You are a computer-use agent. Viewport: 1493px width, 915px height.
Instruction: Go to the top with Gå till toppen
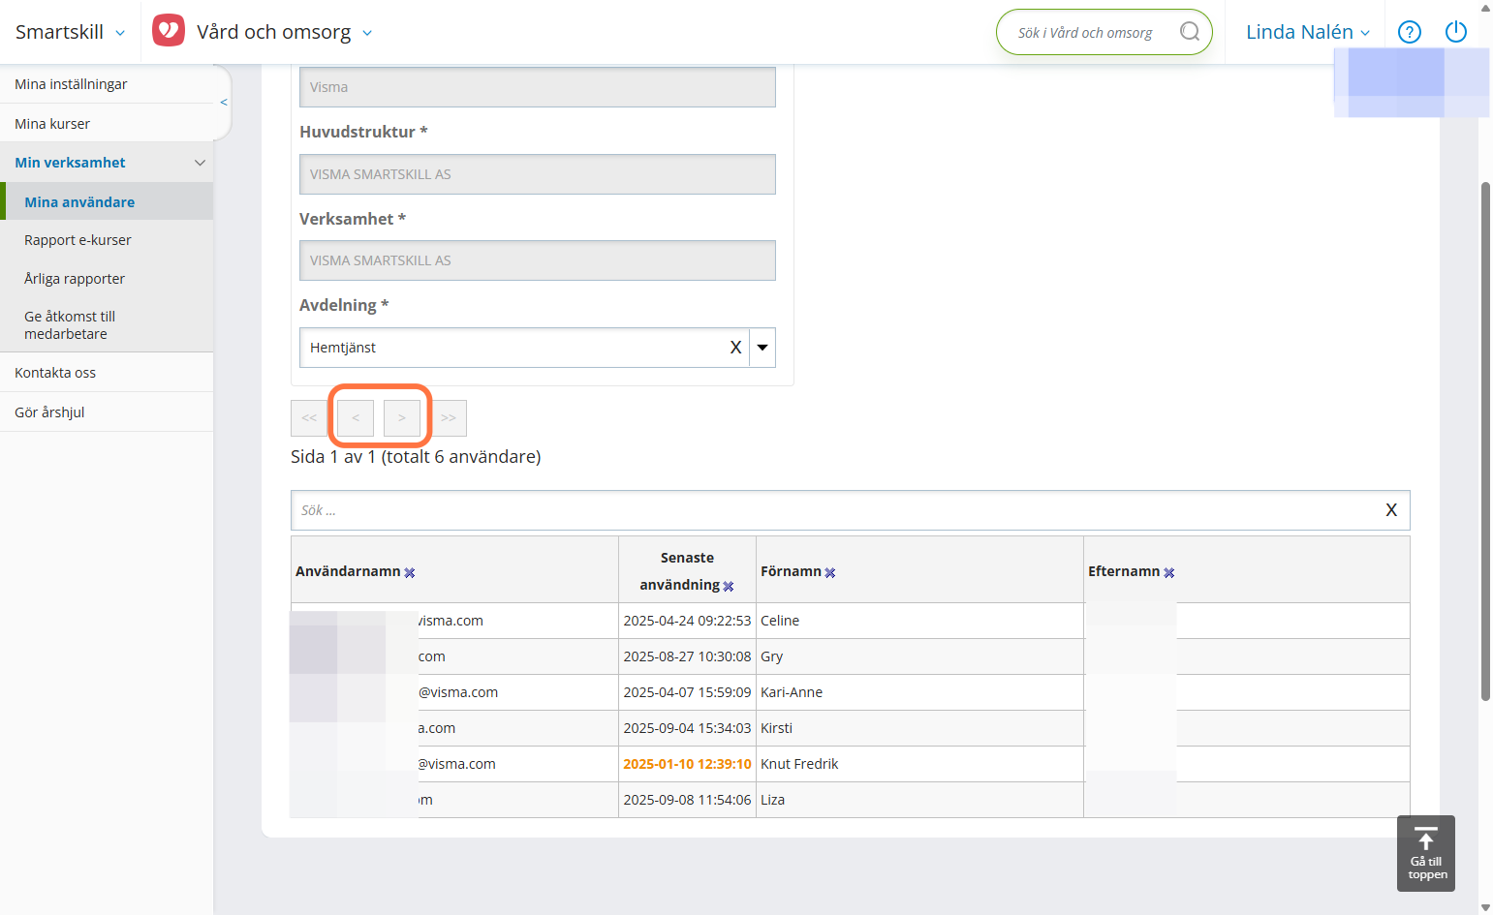point(1426,853)
